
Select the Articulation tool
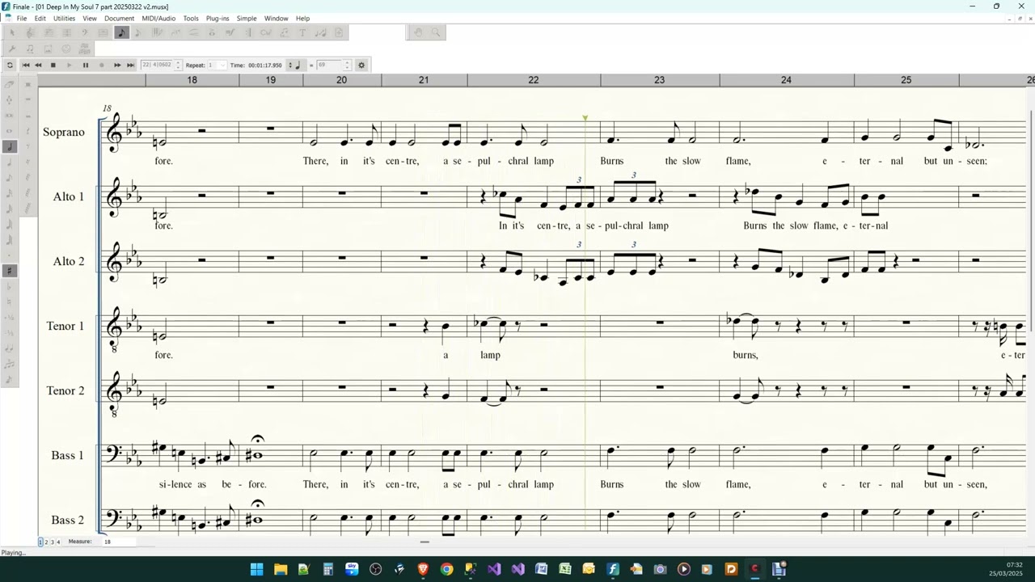[212, 32]
